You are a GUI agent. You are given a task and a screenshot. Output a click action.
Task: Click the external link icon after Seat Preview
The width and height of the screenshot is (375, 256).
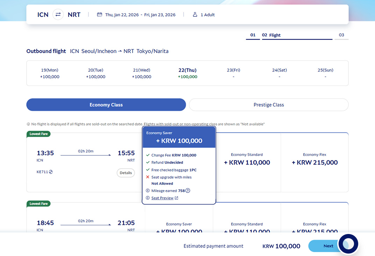176,198
